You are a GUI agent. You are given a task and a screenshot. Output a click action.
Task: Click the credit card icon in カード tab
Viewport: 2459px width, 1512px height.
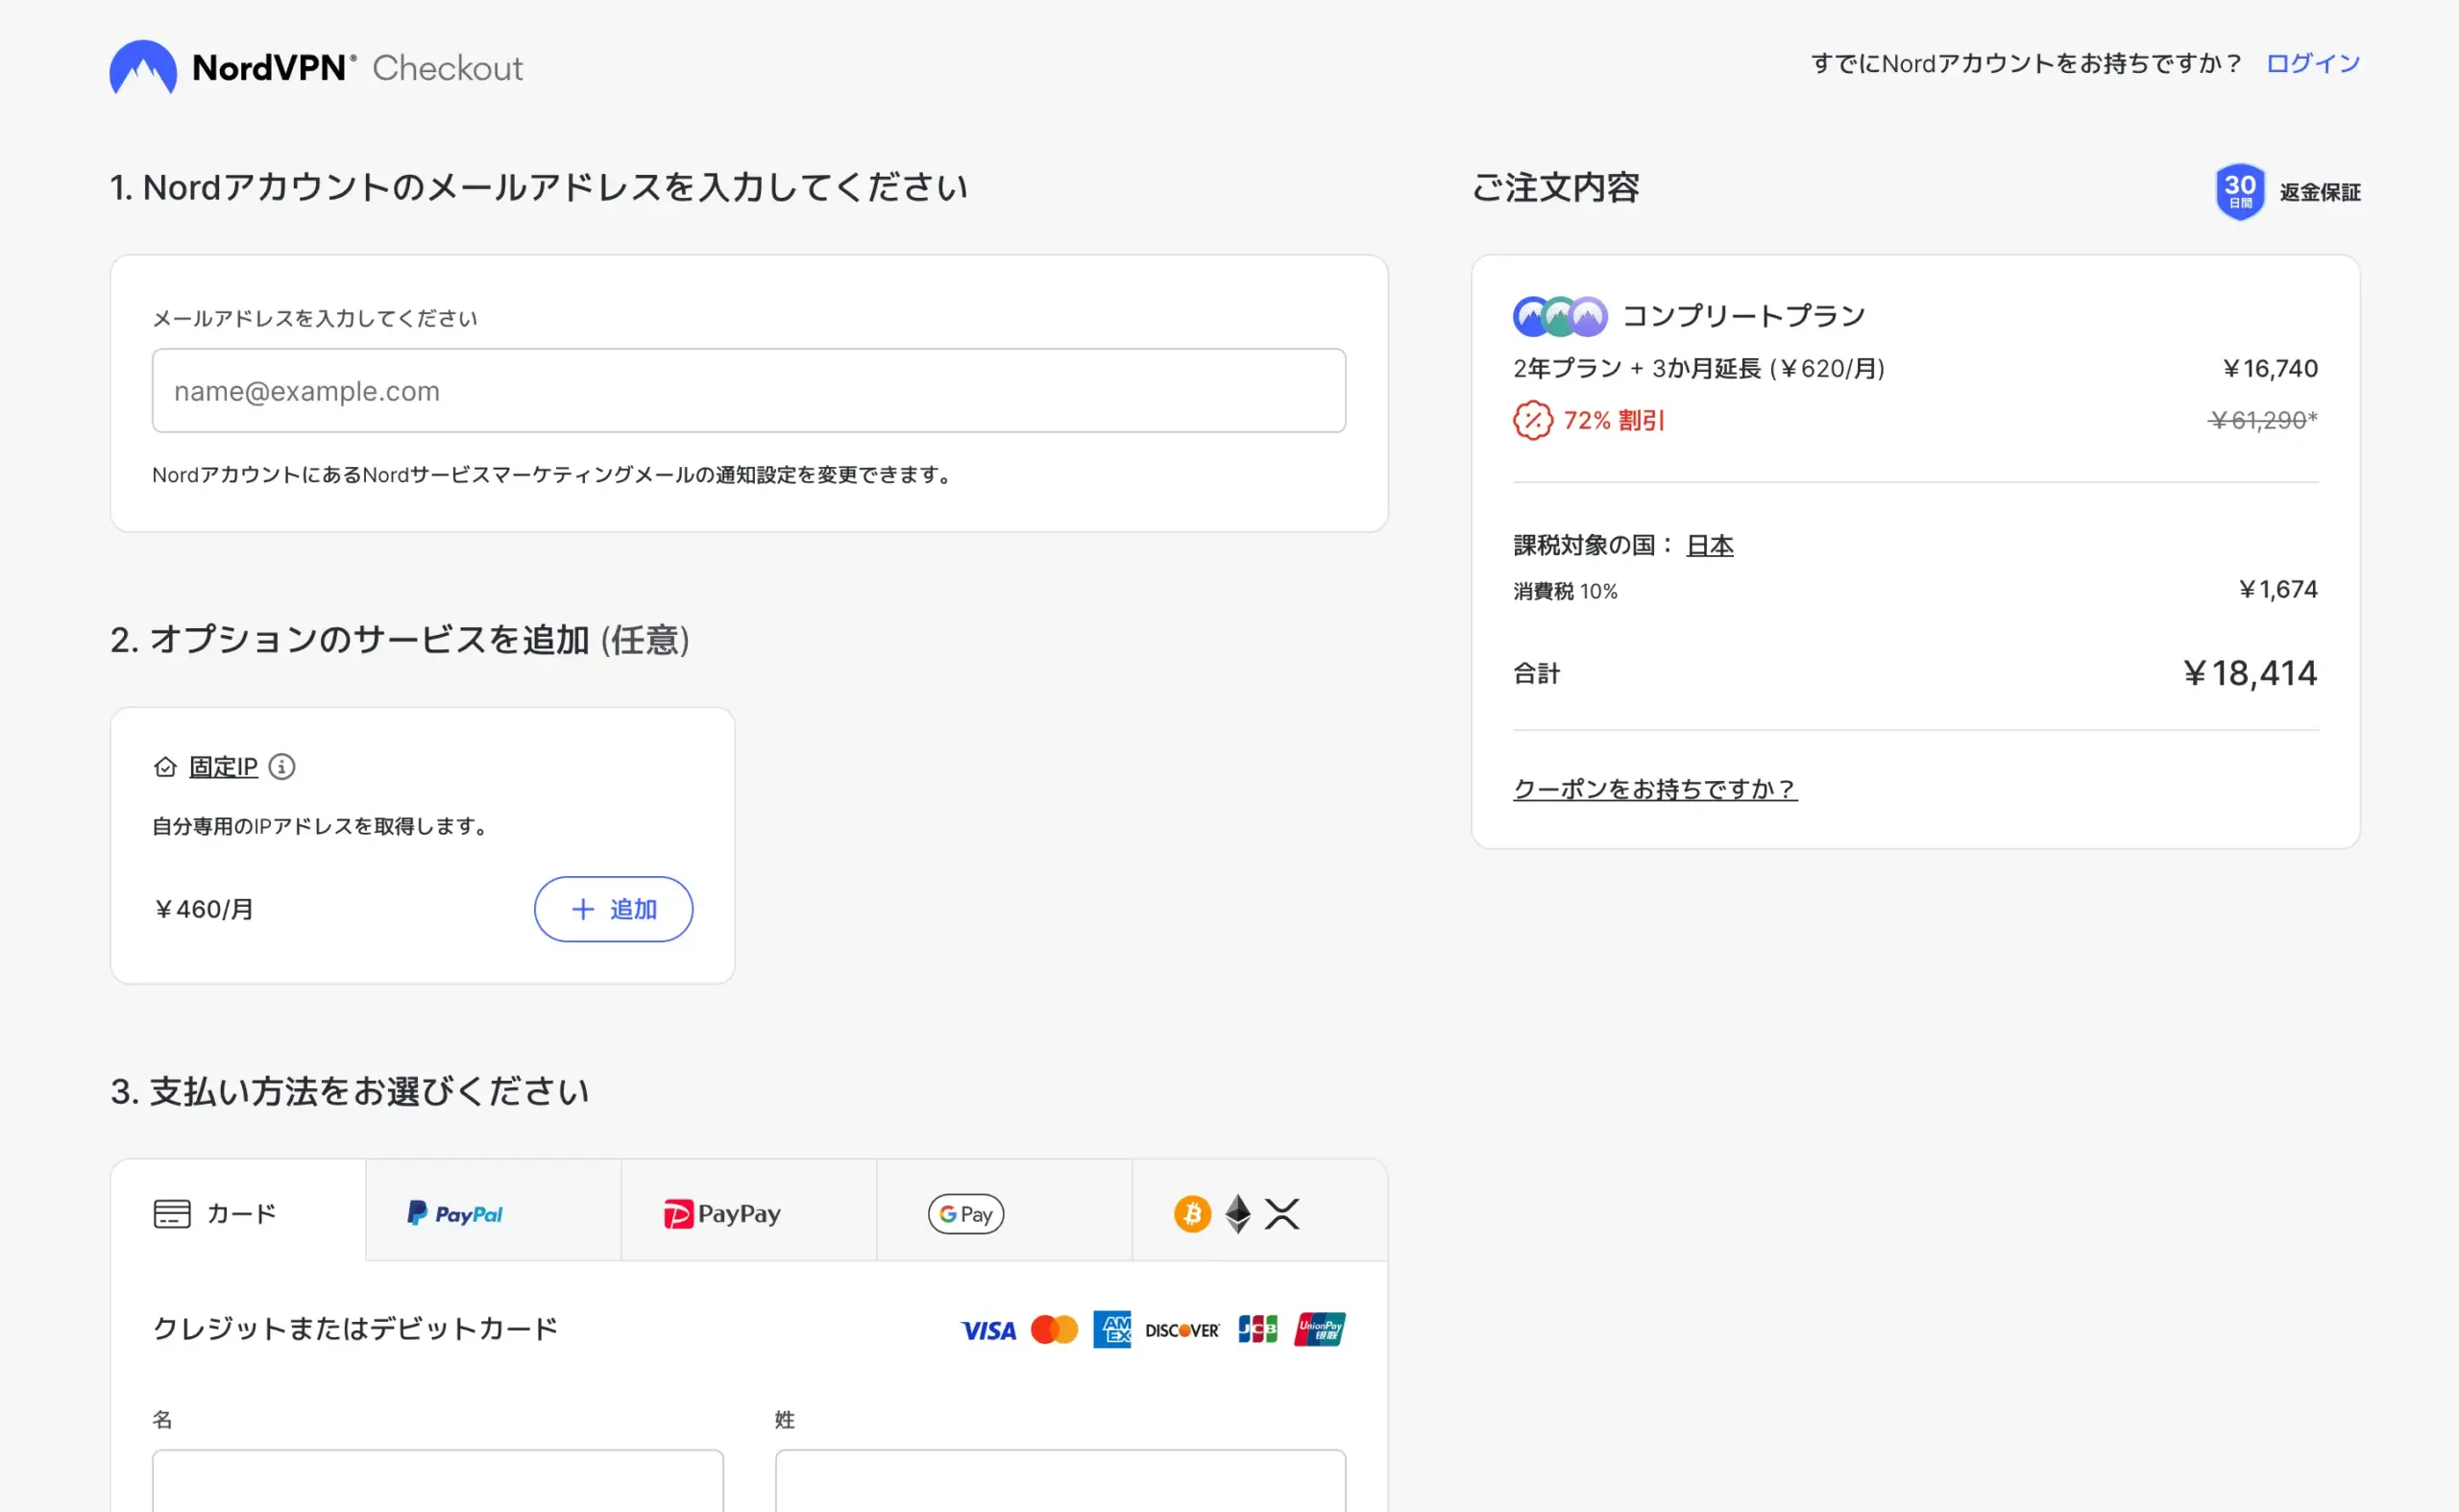tap(172, 1214)
